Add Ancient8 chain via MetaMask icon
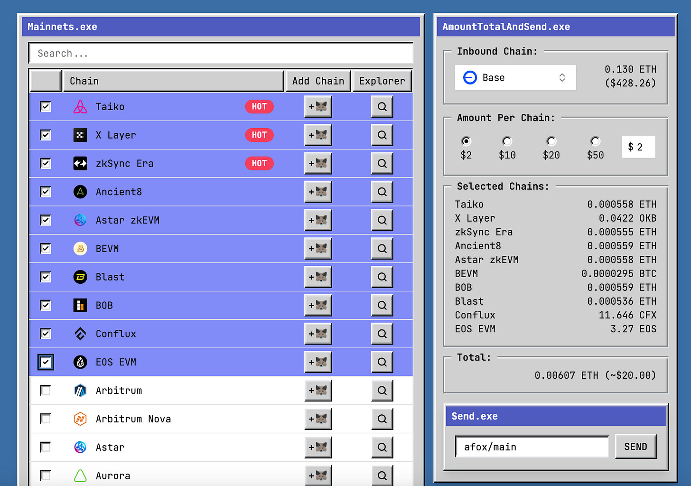 (318, 192)
